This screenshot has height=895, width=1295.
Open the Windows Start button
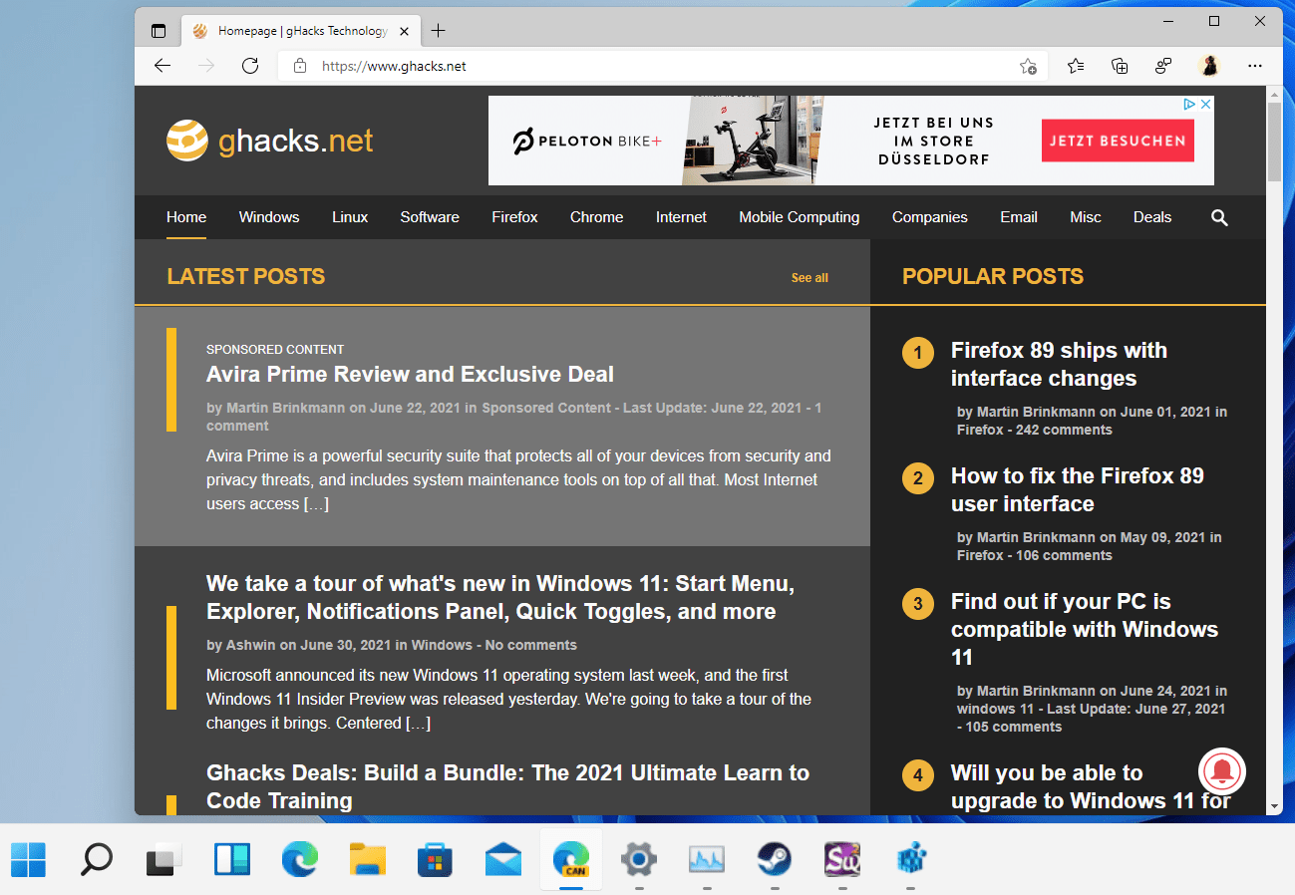coord(28,859)
